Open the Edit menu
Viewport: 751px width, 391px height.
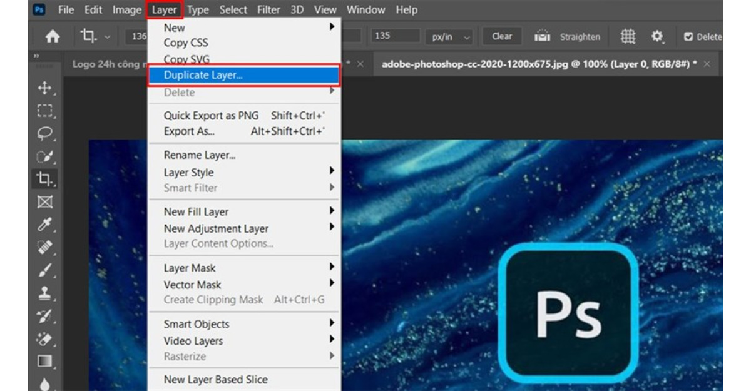point(93,10)
